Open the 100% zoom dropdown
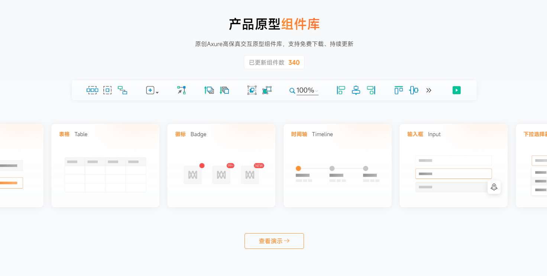Screen dimensions: 547x276 (x=307, y=90)
